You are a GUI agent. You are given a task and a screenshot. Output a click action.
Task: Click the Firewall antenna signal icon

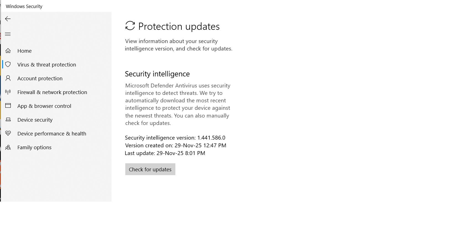[8, 92]
